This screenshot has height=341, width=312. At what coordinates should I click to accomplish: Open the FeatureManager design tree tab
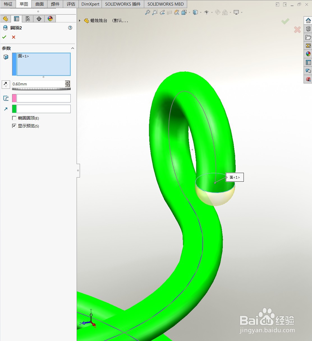pyautogui.click(x=5, y=19)
